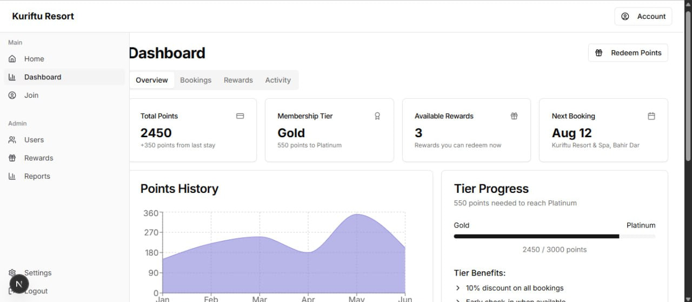Image resolution: width=692 pixels, height=302 pixels.
Task: Open the Rewards tab
Action: 238,80
